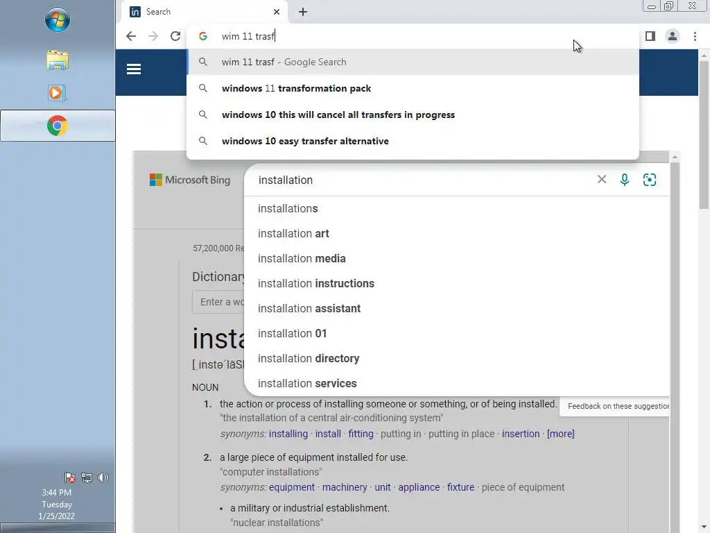Select Bing suggestion 'installation directory'
This screenshot has height=533, width=710.
456,358
